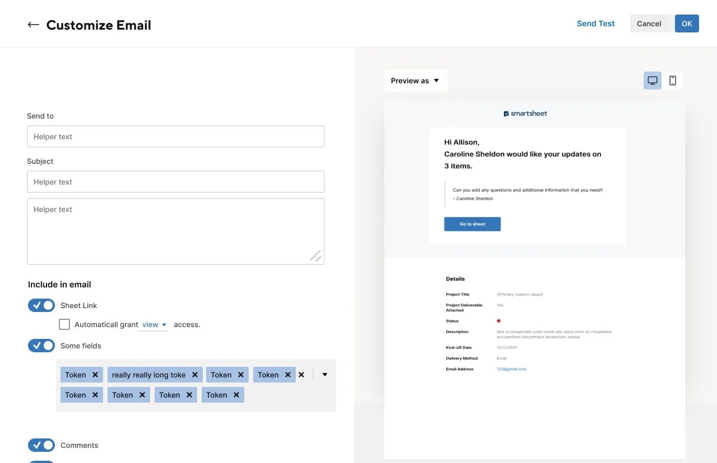This screenshot has width=717, height=463.
Task: Click the 'Can you add any questions' message
Action: [x=528, y=190]
